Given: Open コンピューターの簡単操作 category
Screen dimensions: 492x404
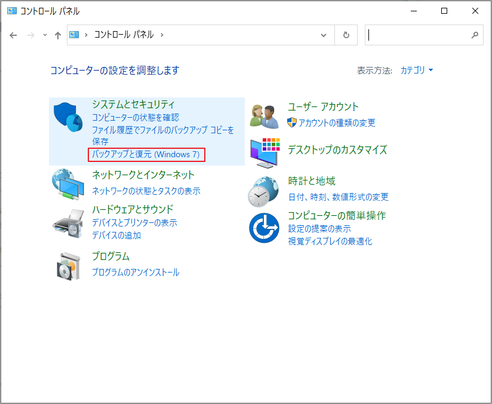Looking at the screenshot, I should [337, 216].
